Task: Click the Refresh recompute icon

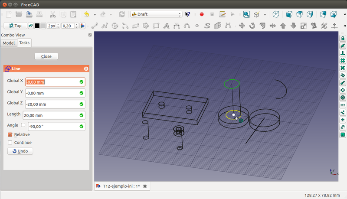Action: pyautogui.click(x=122, y=14)
